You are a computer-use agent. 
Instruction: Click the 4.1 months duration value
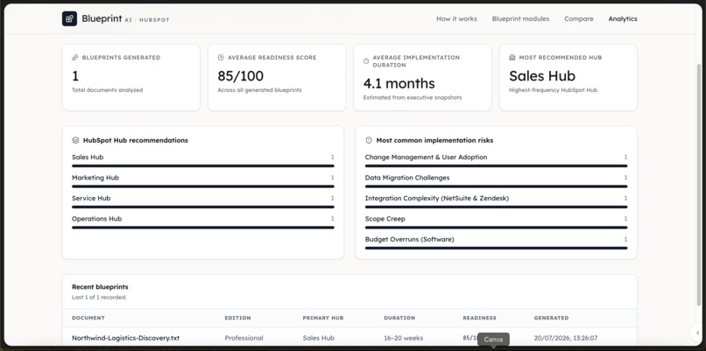399,84
